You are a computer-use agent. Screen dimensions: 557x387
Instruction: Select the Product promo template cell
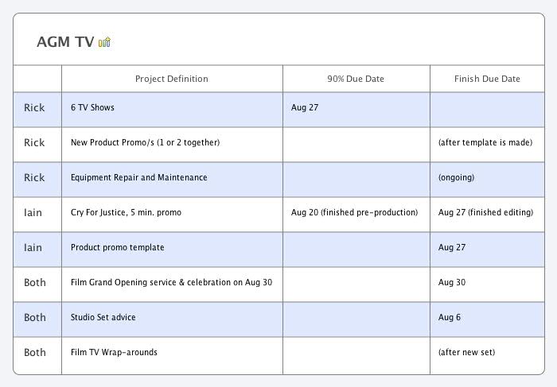point(117,247)
